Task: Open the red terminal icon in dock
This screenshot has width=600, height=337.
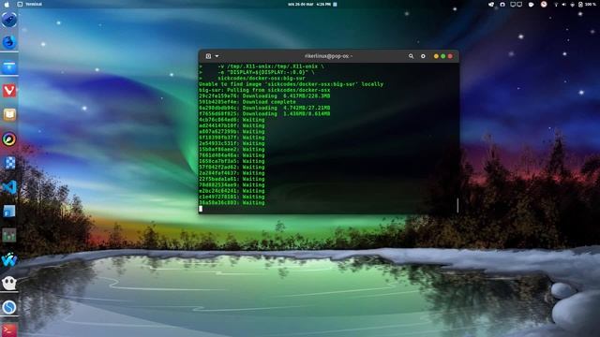Action: pyautogui.click(x=9, y=330)
